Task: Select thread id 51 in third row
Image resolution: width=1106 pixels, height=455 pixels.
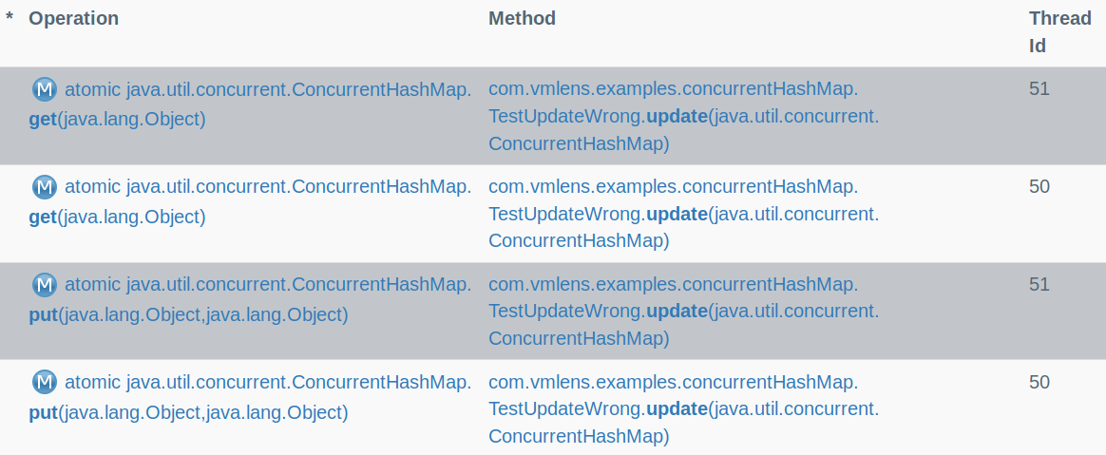Action: (1039, 284)
